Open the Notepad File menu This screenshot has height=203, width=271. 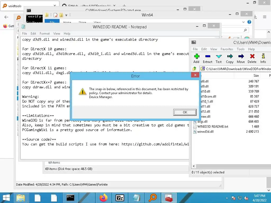tap(25, 34)
